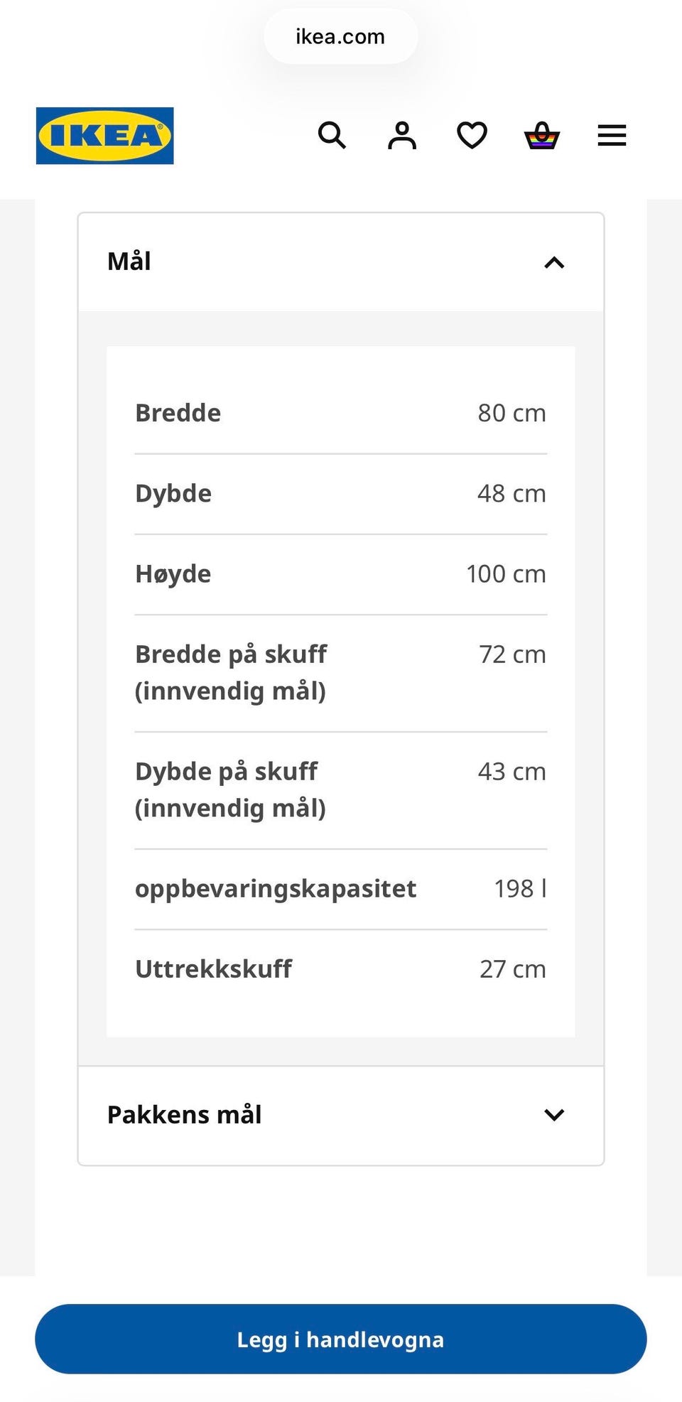Click the 198 l capacity value
The height and width of the screenshot is (1402, 682).
click(520, 888)
